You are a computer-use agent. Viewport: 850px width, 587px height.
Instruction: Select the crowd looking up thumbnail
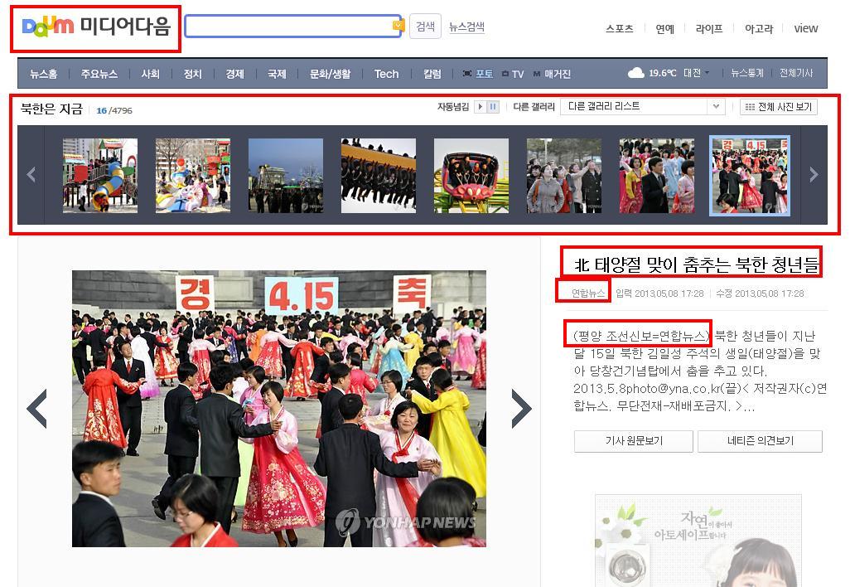564,175
